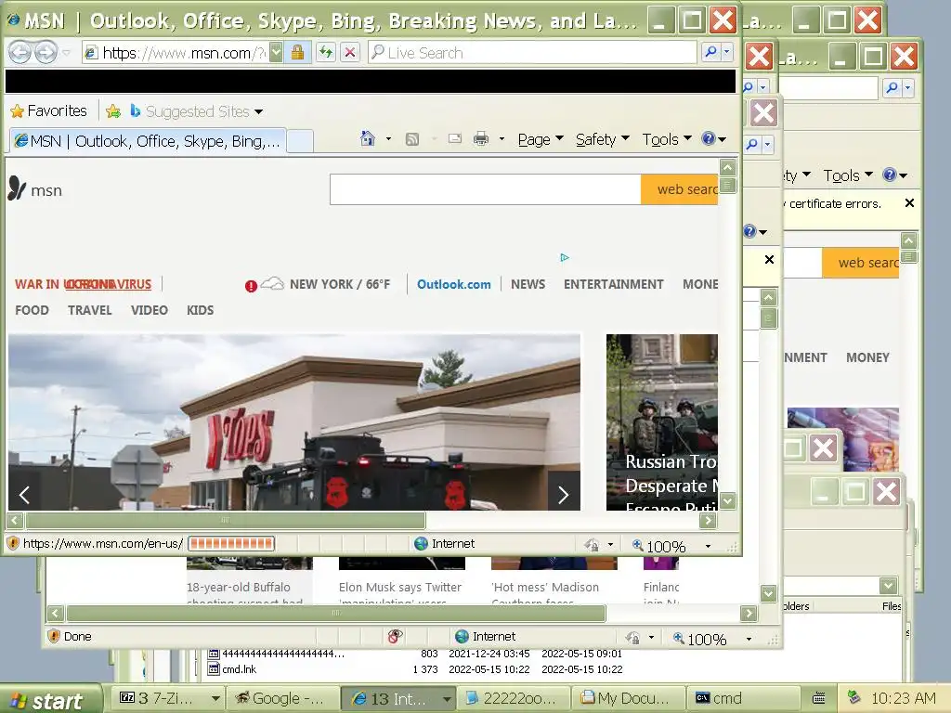Expand the search provider dropdown arrow
The image size is (951, 713).
(726, 53)
